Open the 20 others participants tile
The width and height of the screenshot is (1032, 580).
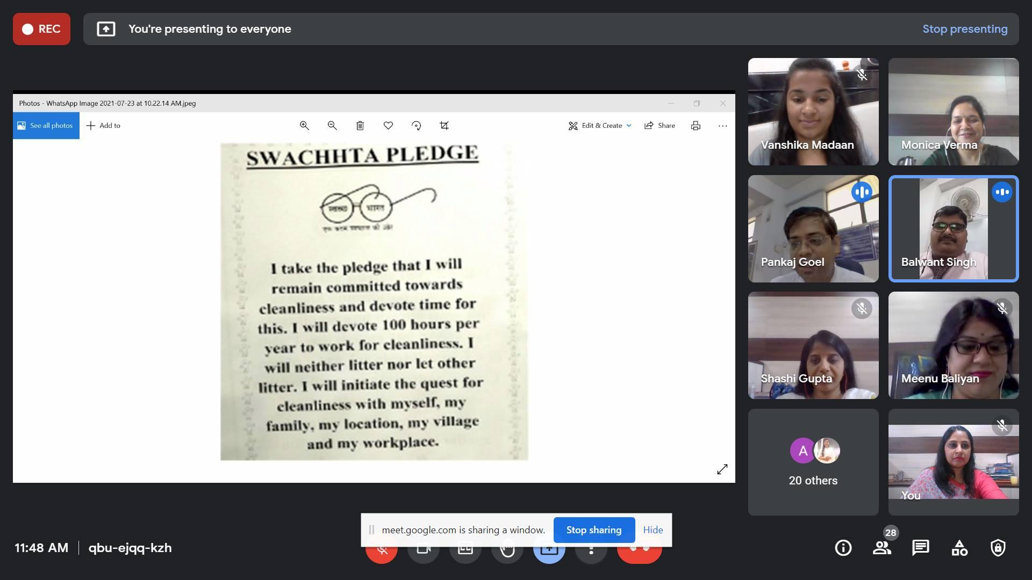(x=813, y=462)
